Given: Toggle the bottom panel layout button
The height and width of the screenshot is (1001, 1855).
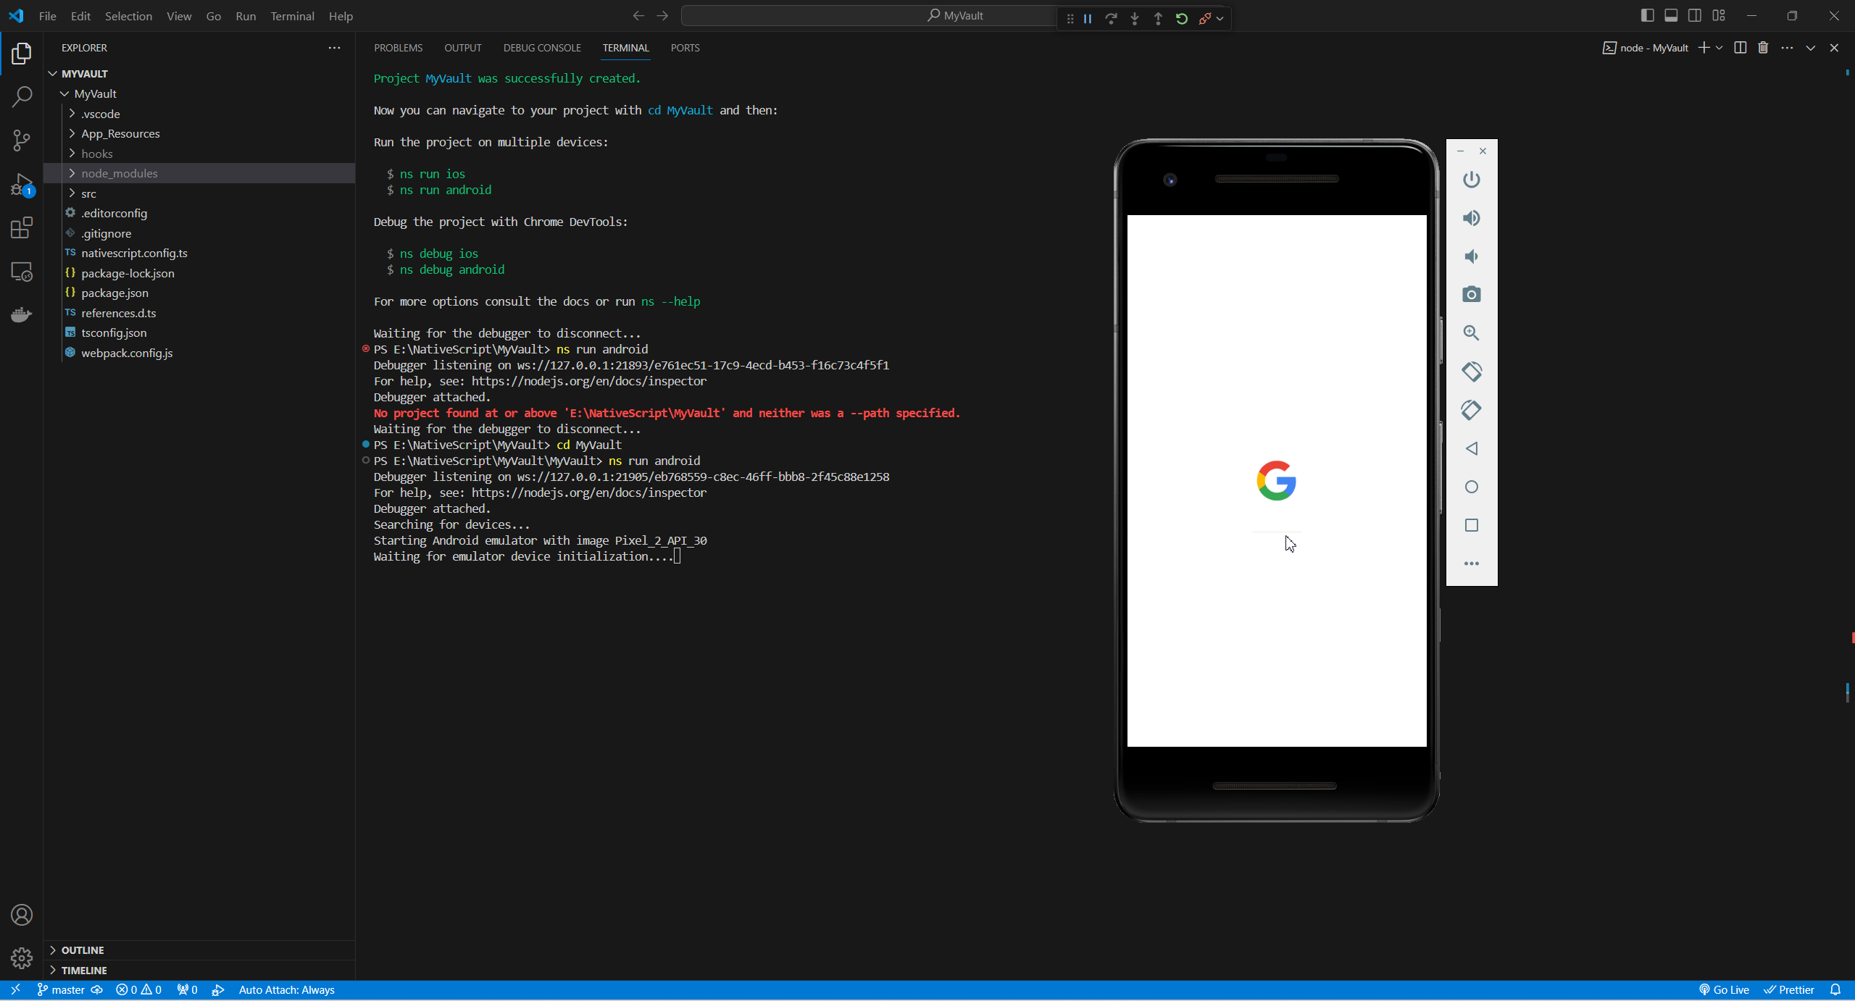Looking at the screenshot, I should coord(1671,16).
